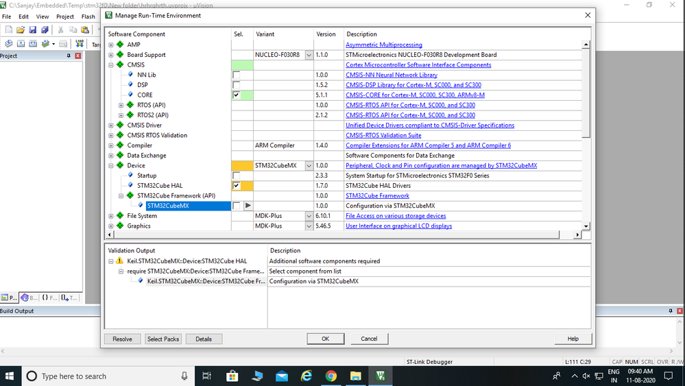The image size is (685, 386).
Task: Expand the RTOS (API) node
Action: pyautogui.click(x=121, y=105)
